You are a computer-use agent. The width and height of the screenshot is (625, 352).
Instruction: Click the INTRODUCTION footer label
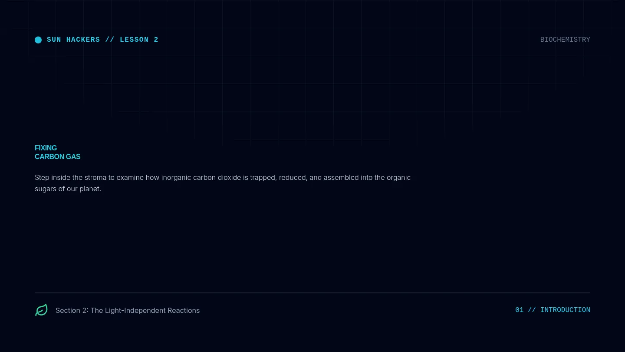[565, 310]
